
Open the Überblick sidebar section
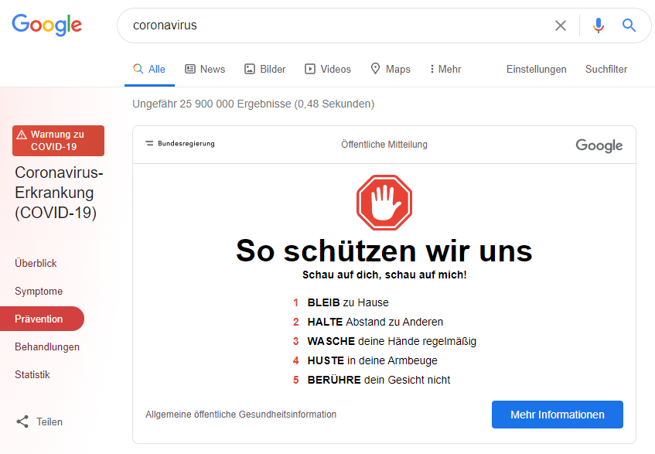pos(36,263)
